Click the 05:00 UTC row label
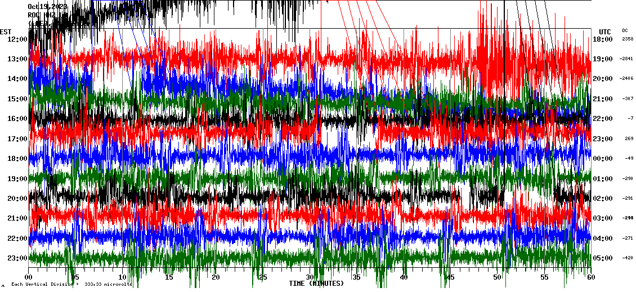This screenshot has width=636, height=292. (604, 258)
